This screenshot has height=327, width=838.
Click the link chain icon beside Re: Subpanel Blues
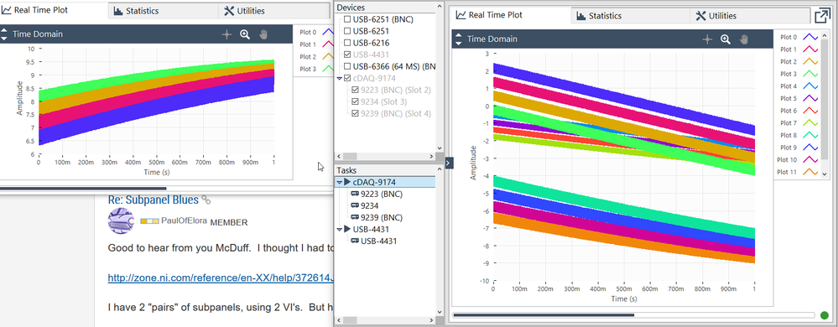click(x=206, y=200)
